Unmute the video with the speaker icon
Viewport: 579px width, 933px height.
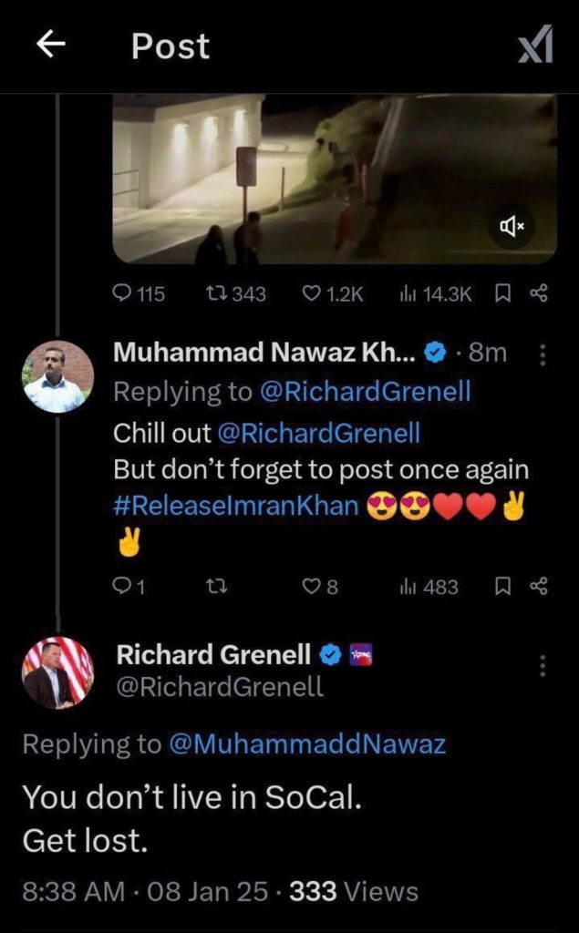(512, 226)
